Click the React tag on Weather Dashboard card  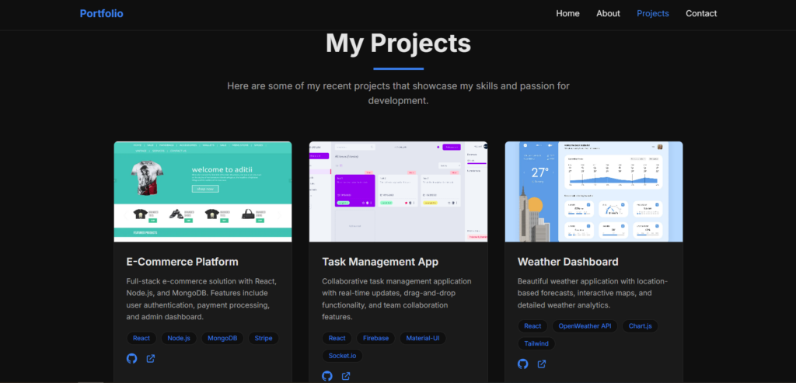(532, 326)
